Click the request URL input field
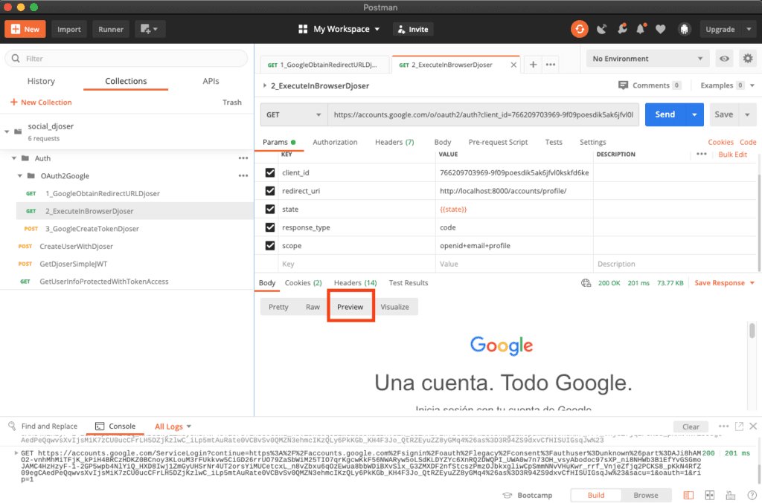Image resolution: width=762 pixels, height=503 pixels. [483, 114]
